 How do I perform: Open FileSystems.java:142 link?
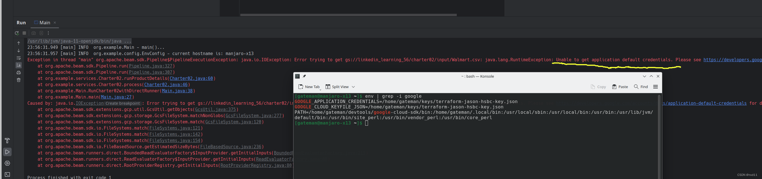coord(175,134)
